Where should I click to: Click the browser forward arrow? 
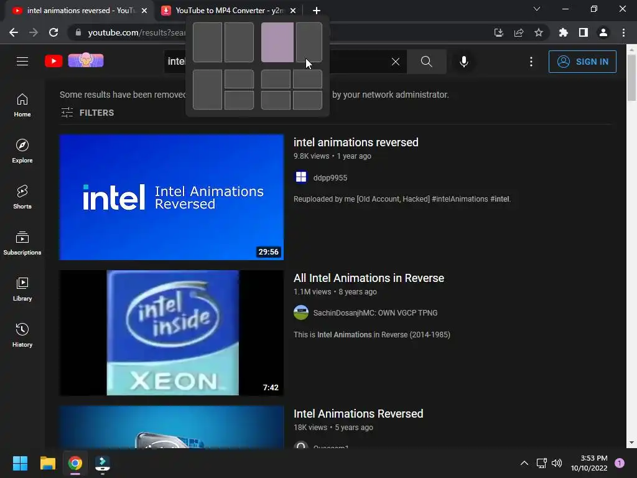34,32
